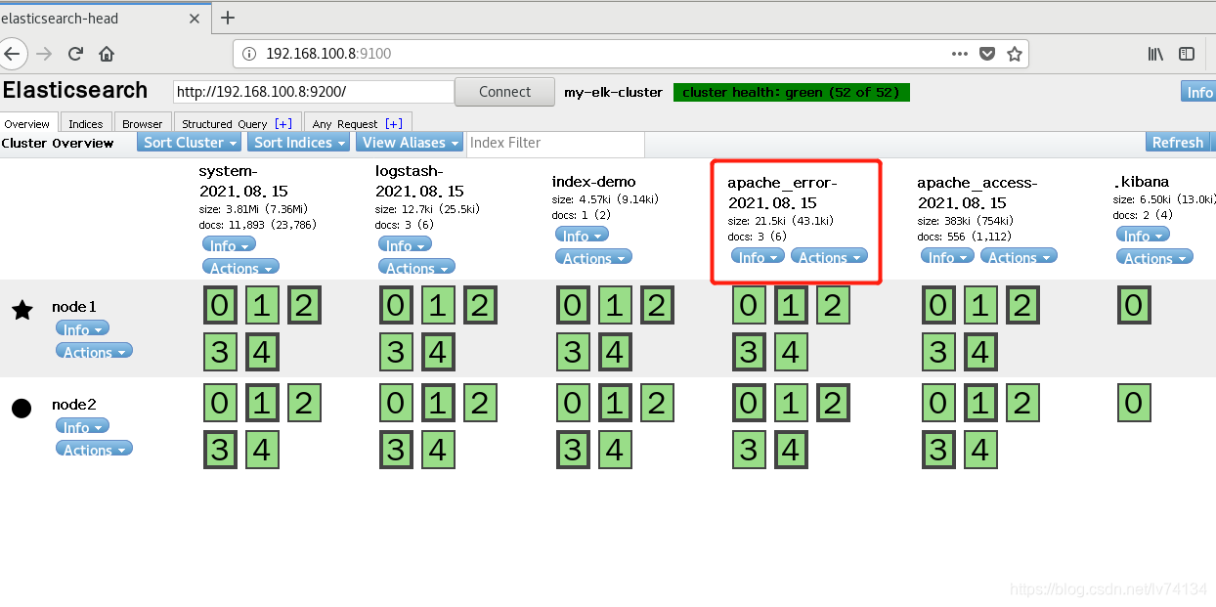Expand Actions menu for node1
This screenshot has height=607, width=1216.
(94, 351)
